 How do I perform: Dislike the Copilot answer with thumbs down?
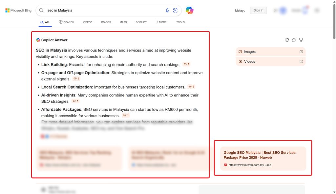(x=301, y=40)
